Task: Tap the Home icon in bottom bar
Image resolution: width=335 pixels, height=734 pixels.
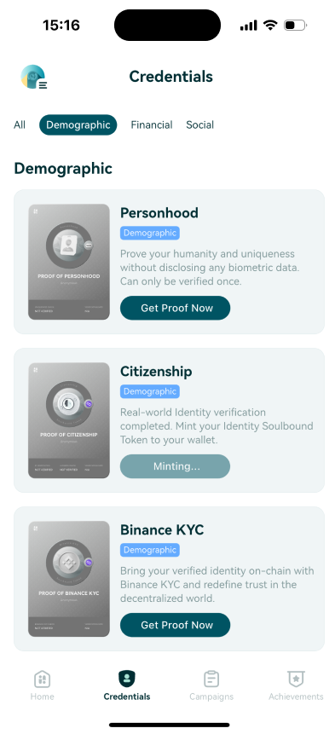Action: point(42,679)
